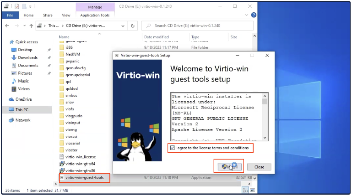352x196 pixels.
Task: Sort files by the Date modified column
Action: tap(157, 37)
